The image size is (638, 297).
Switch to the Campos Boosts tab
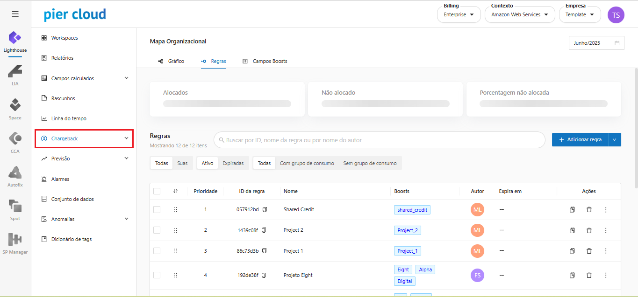(265, 61)
